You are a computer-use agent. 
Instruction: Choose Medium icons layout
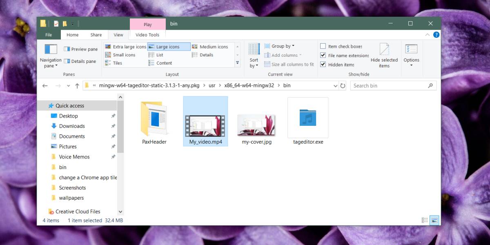210,47
